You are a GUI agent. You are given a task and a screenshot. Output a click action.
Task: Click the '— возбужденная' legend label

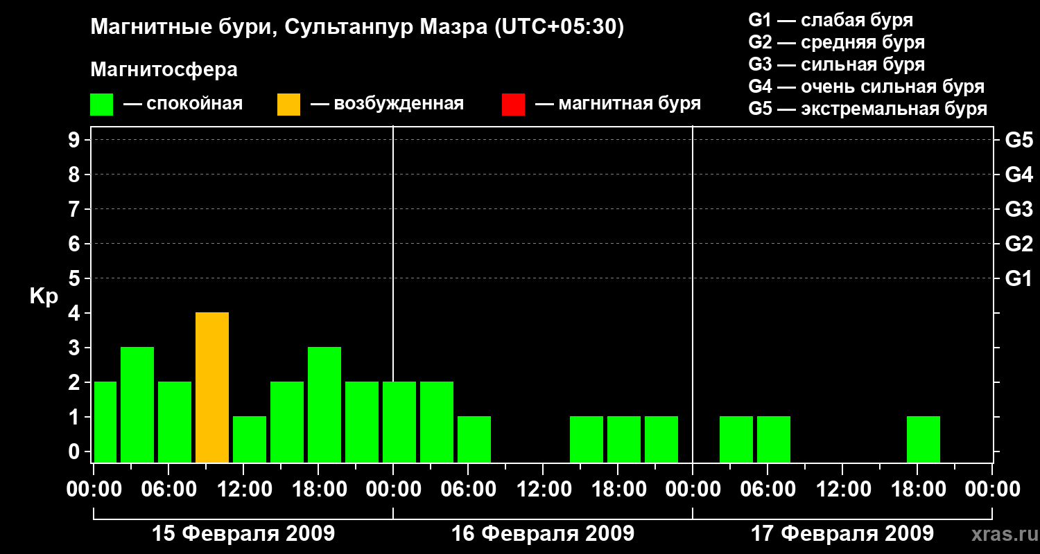coord(387,105)
